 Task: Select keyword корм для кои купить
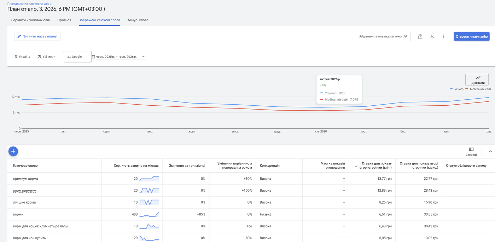tap(30, 238)
